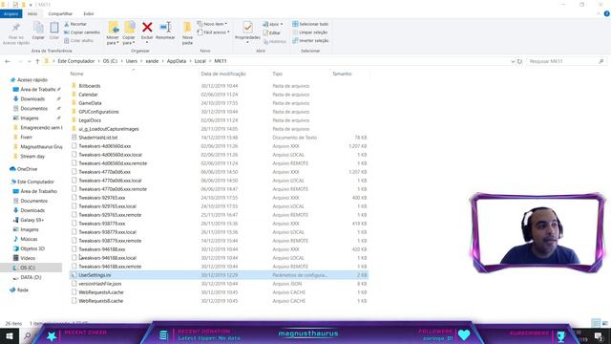Open the notification center icon
The height and width of the screenshot is (344, 611).
(x=599, y=335)
